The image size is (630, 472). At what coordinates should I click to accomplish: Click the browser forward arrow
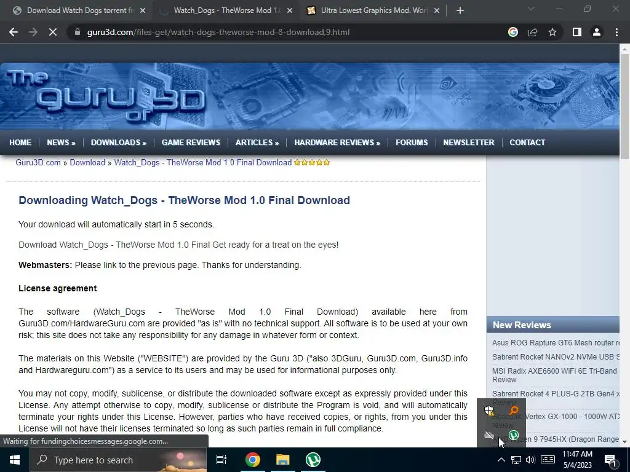(x=33, y=32)
